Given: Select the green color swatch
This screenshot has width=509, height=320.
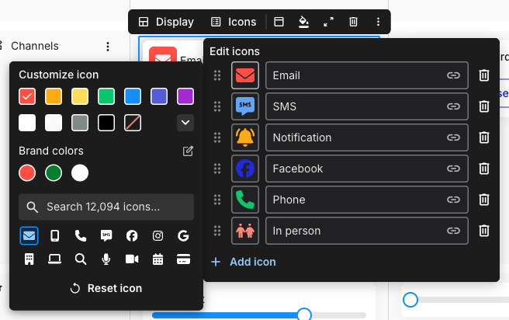Looking at the screenshot, I should [x=106, y=96].
